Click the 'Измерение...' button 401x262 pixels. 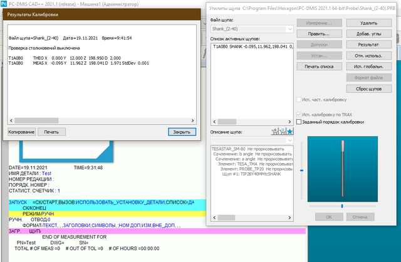tap(319, 23)
